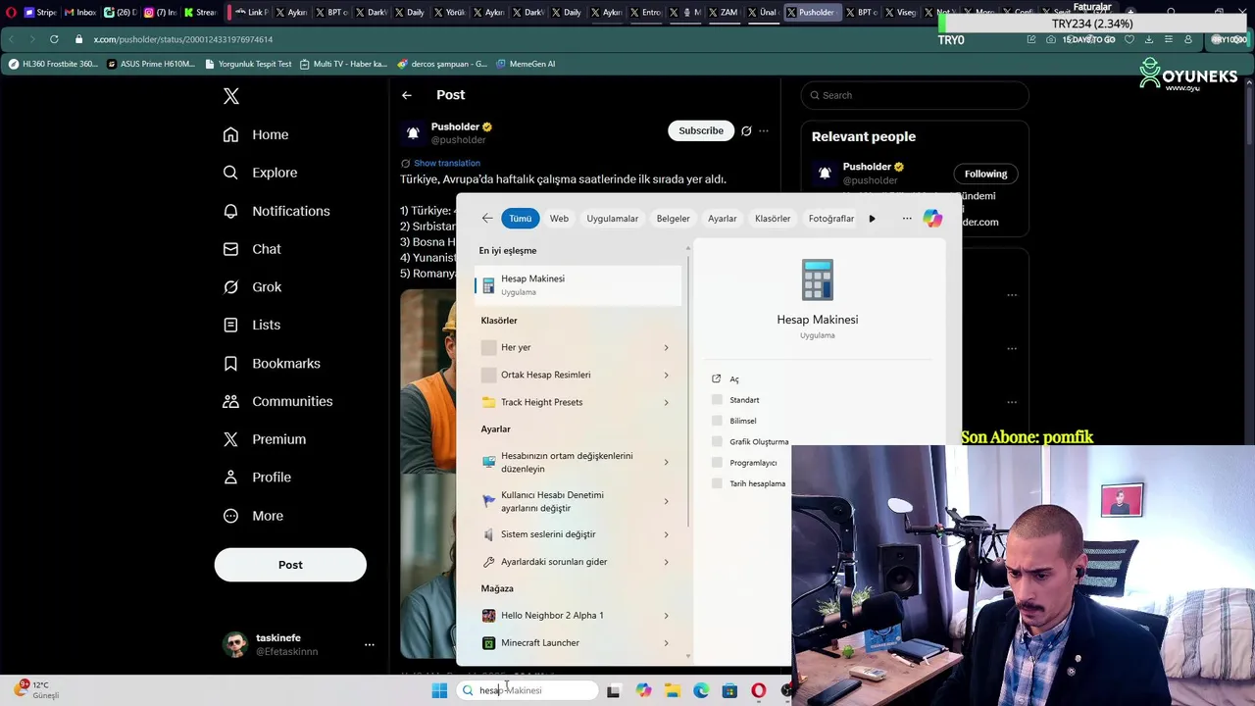Open Chat in X sidebar
The width and height of the screenshot is (1255, 706).
pyautogui.click(x=252, y=249)
